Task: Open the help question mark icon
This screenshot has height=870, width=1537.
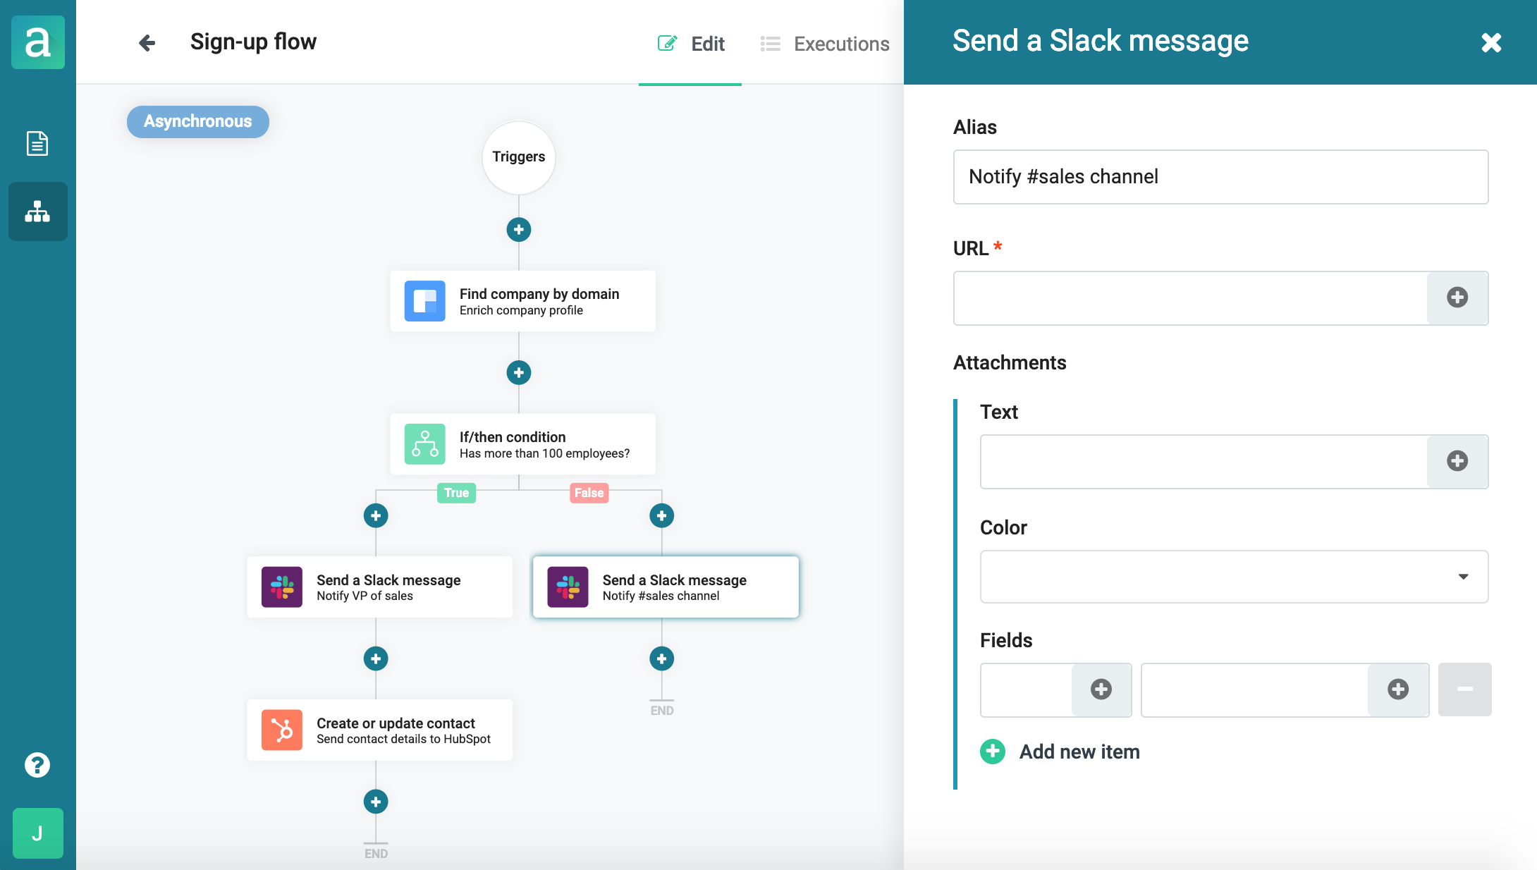Action: point(37,765)
